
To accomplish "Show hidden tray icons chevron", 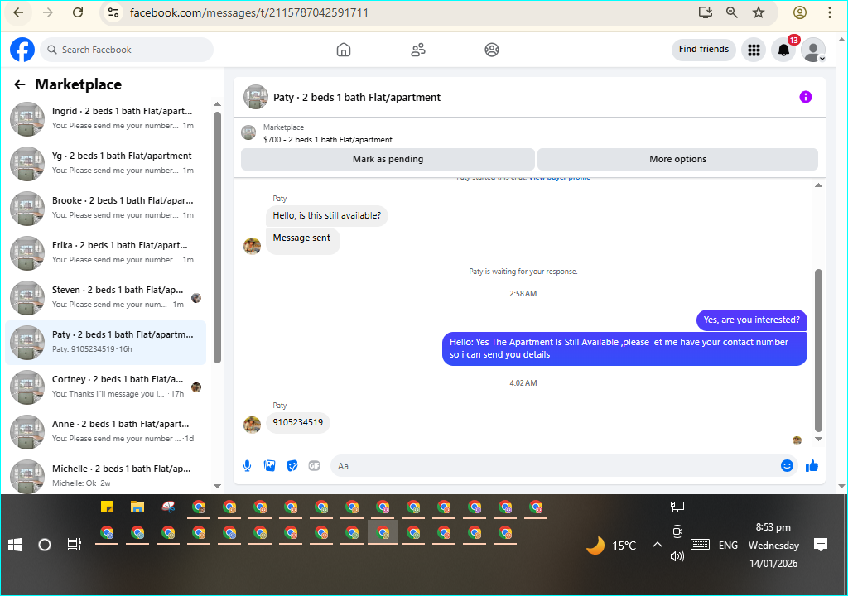I will tap(657, 545).
